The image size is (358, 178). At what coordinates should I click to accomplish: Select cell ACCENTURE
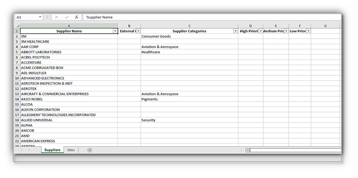[x=69, y=63]
